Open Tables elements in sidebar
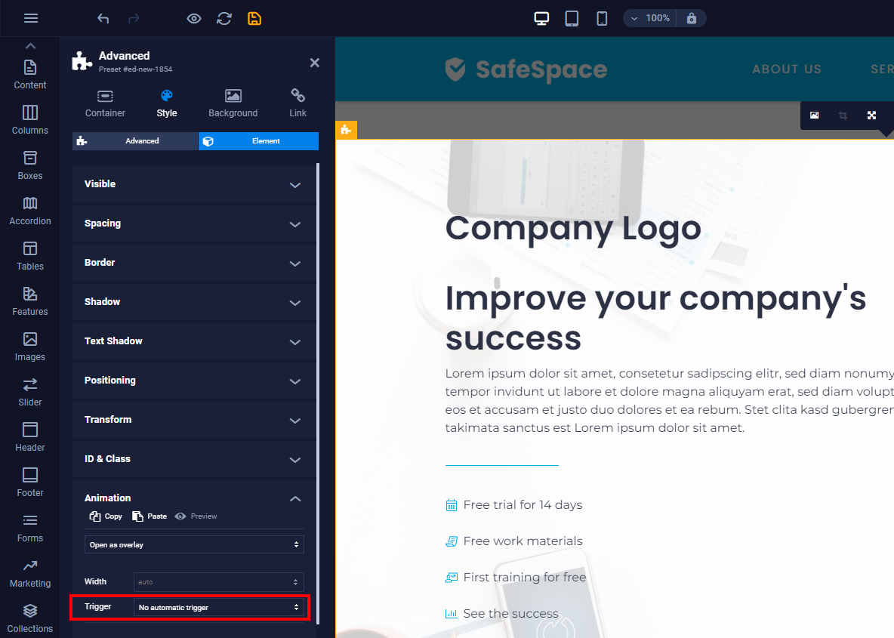 [x=30, y=256]
